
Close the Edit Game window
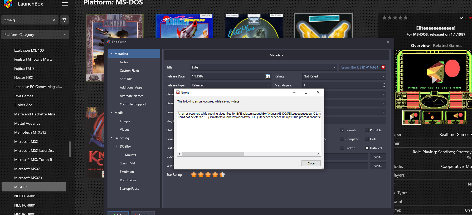point(388,42)
